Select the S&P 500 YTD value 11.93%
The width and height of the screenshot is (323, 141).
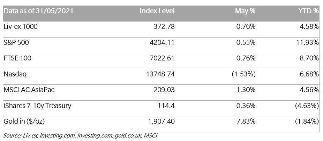307,42
